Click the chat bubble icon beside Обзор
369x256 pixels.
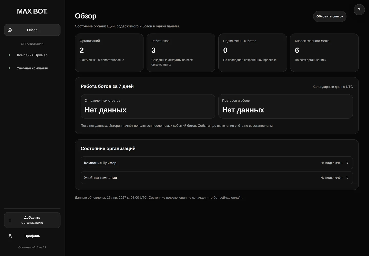(x=10, y=30)
